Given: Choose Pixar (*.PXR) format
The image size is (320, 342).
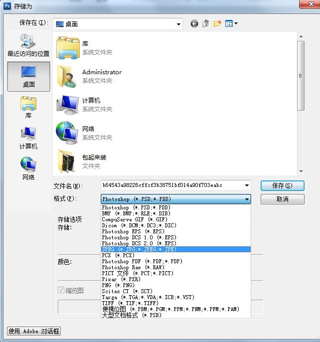Looking at the screenshot, I should click(176, 279).
